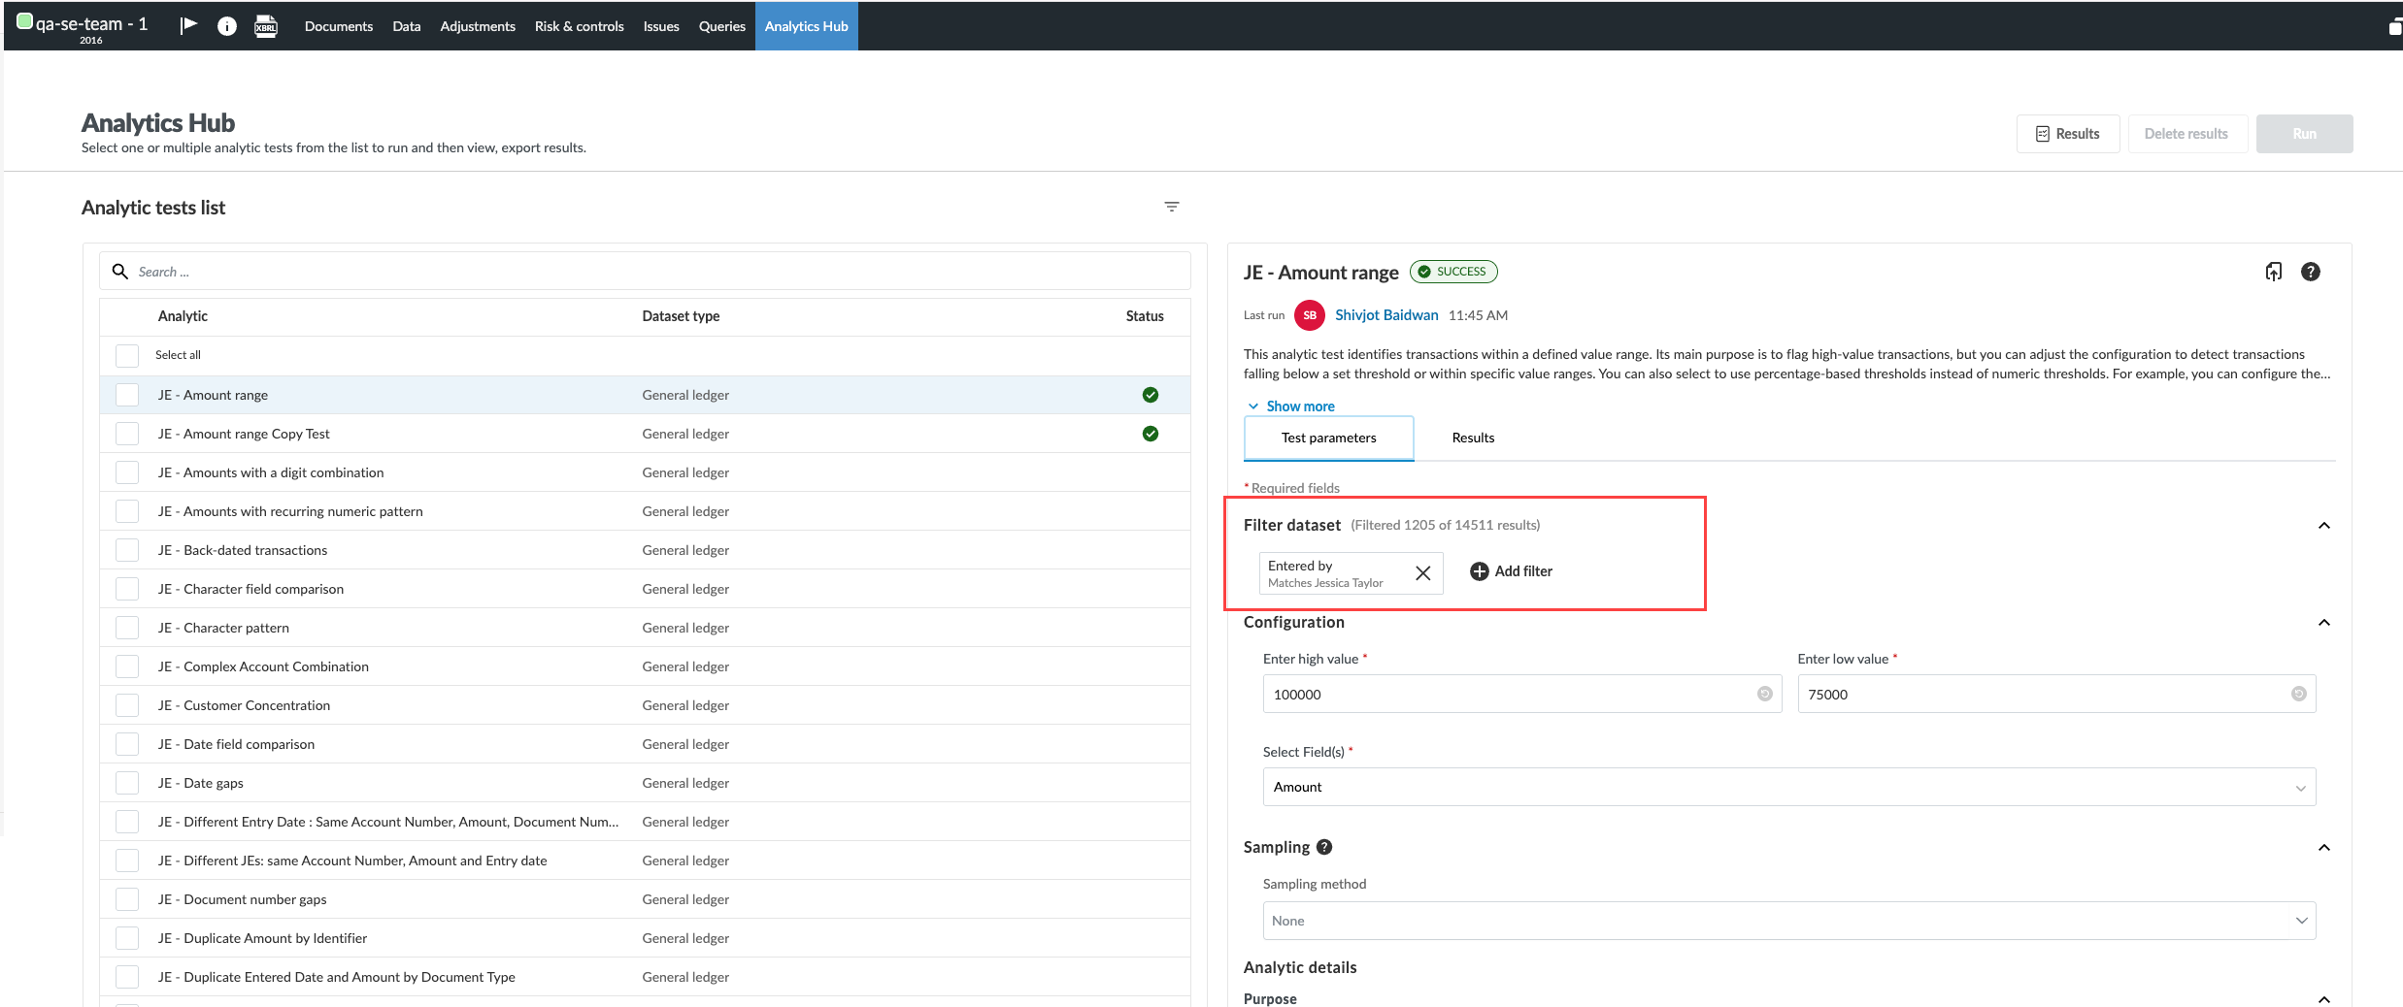This screenshot has width=2403, height=1007.
Task: Toggle the Select all checkbox
Action: pyautogui.click(x=127, y=355)
